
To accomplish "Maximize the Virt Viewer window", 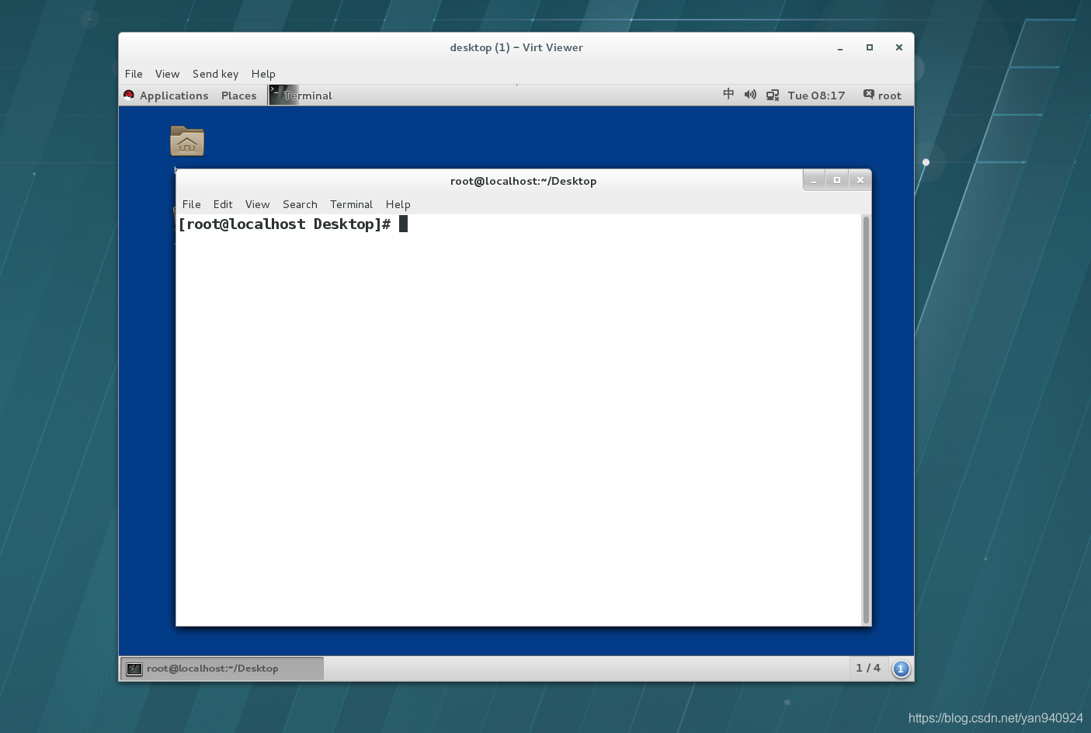I will 870,47.
